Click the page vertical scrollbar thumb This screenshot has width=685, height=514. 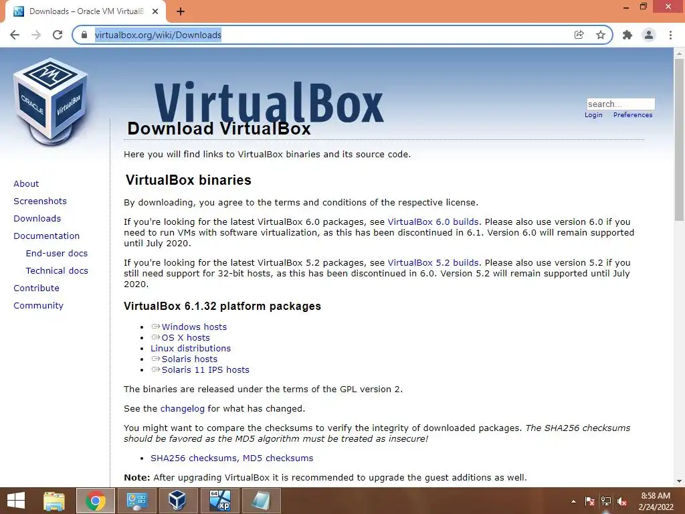point(679,140)
